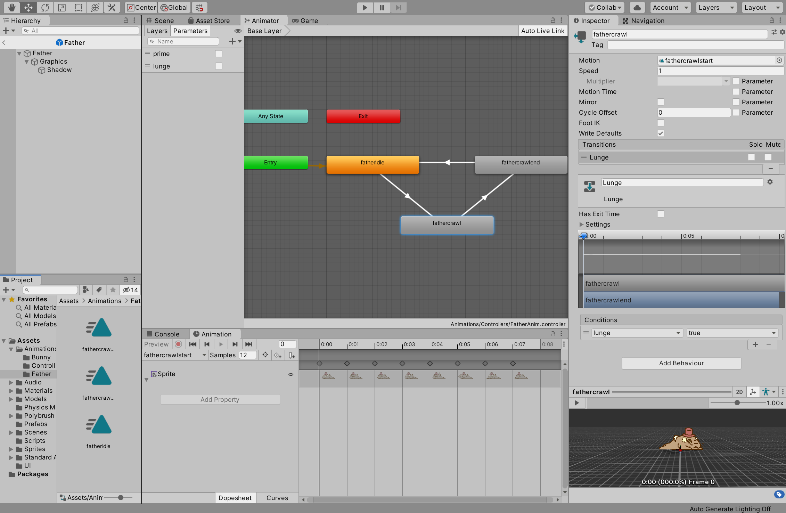Enable animation recording mode
This screenshot has width=786, height=513.
[x=178, y=344]
